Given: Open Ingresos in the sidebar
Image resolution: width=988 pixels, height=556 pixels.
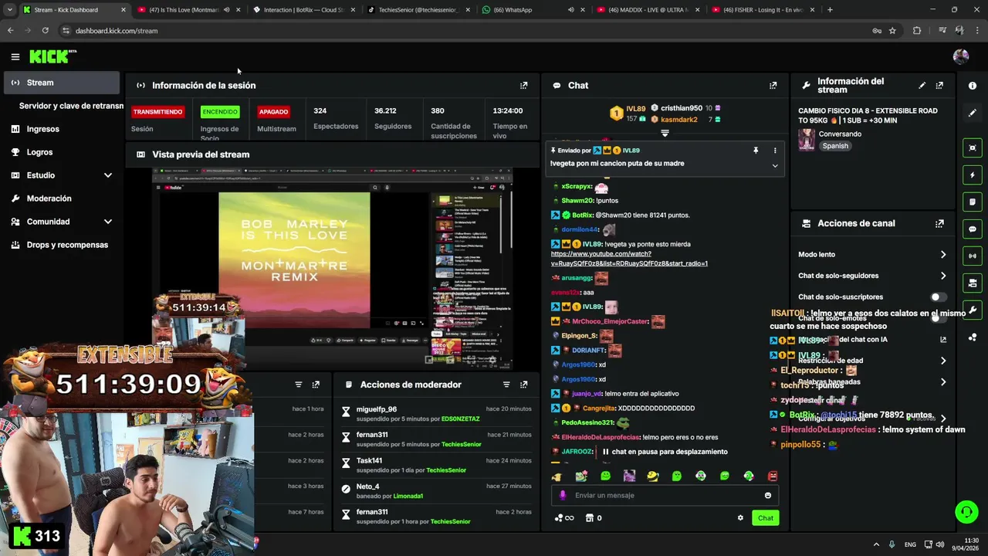Looking at the screenshot, I should pyautogui.click(x=62, y=129).
